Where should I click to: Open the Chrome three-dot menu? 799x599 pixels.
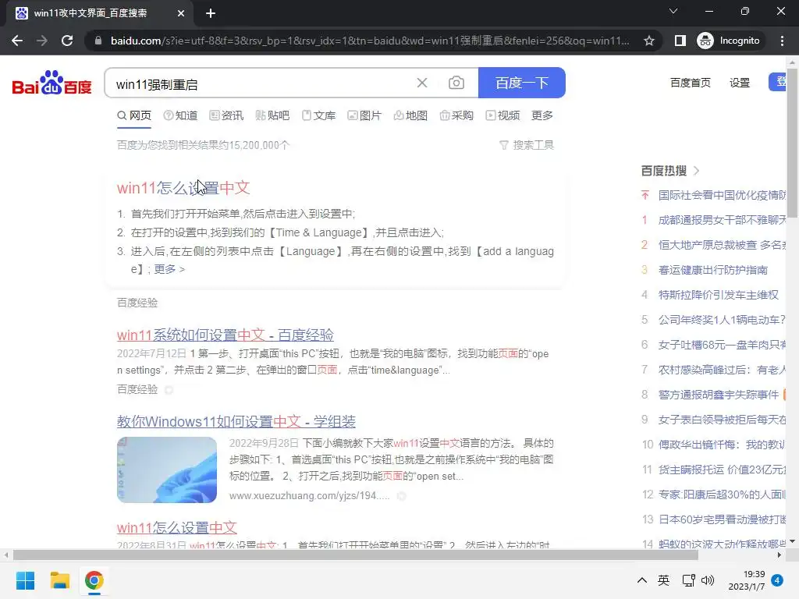pos(782,41)
